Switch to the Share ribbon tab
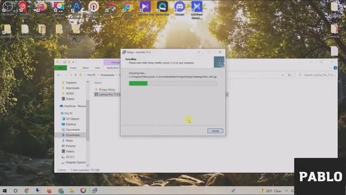Image resolution: width=346 pixels, height=195 pixels. (85, 68)
